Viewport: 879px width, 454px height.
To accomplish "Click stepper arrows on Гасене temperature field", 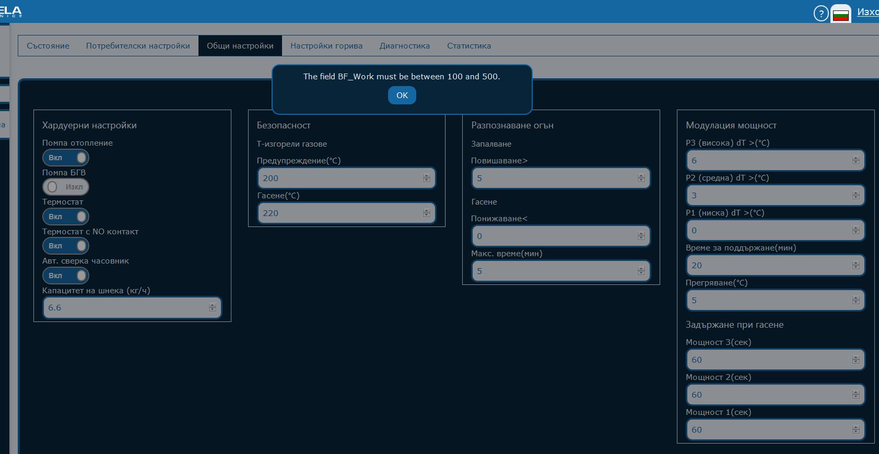I will [427, 213].
